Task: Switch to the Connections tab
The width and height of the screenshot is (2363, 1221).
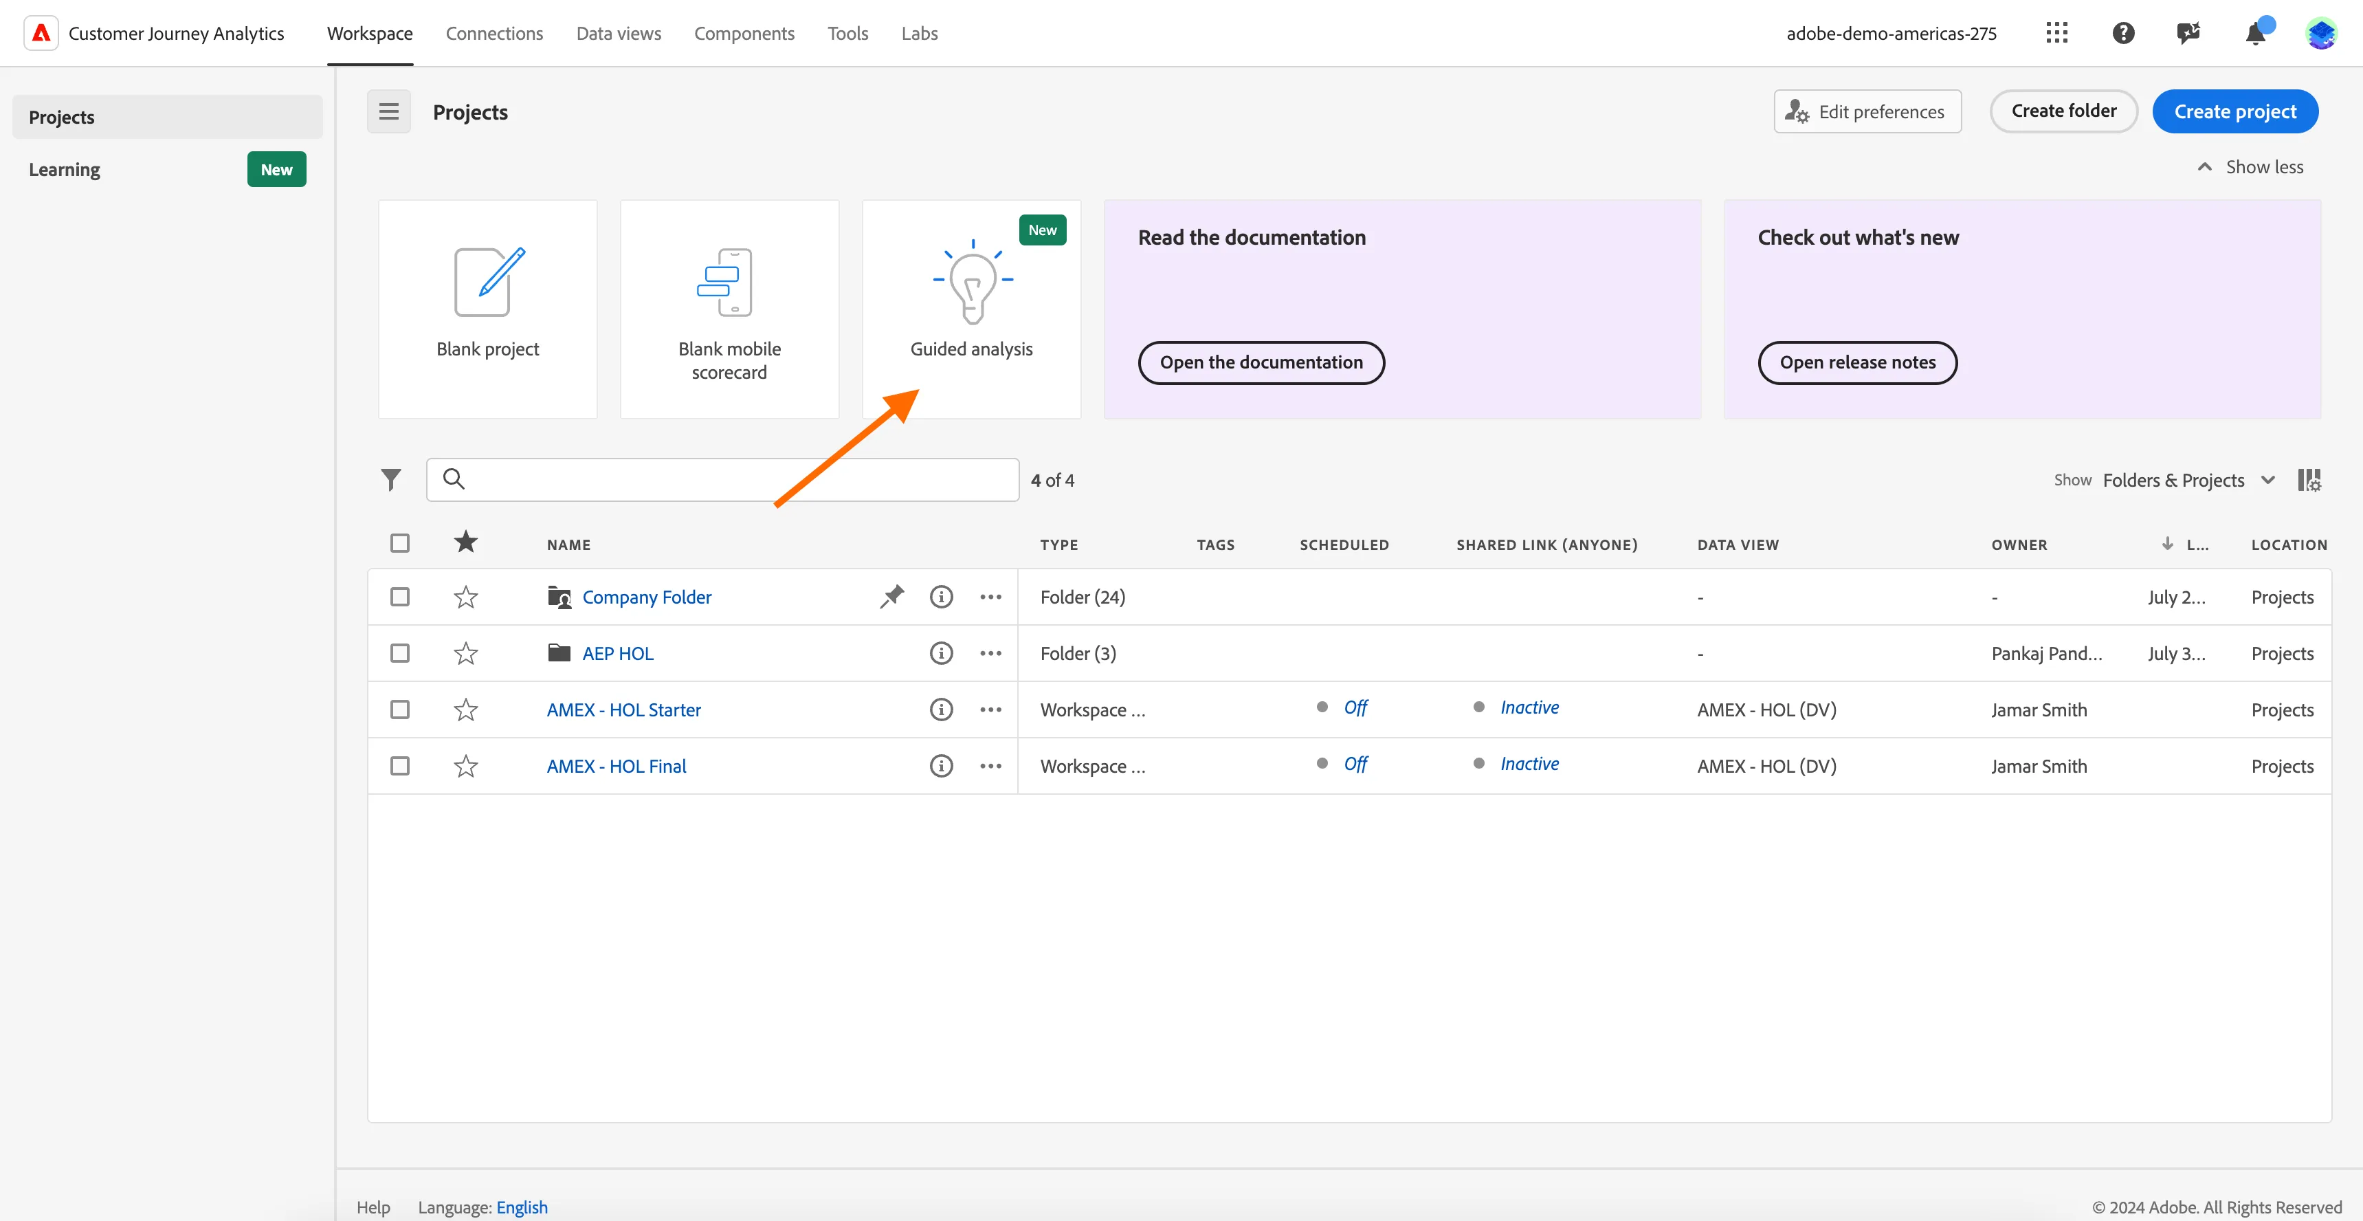Action: click(494, 33)
